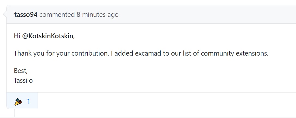Click the empty reactions bar beside the party popper
296x118 pixels.
coord(167,101)
